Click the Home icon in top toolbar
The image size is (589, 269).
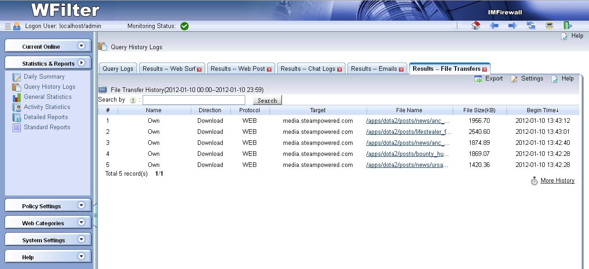pos(476,26)
